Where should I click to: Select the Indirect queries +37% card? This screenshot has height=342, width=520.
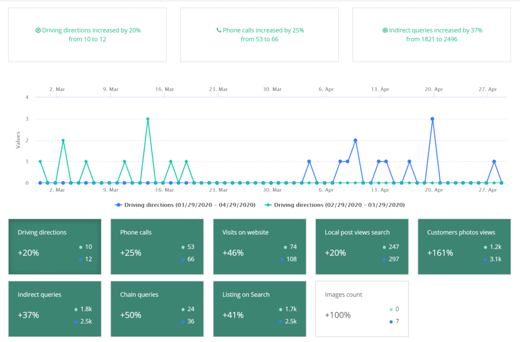[55, 309]
